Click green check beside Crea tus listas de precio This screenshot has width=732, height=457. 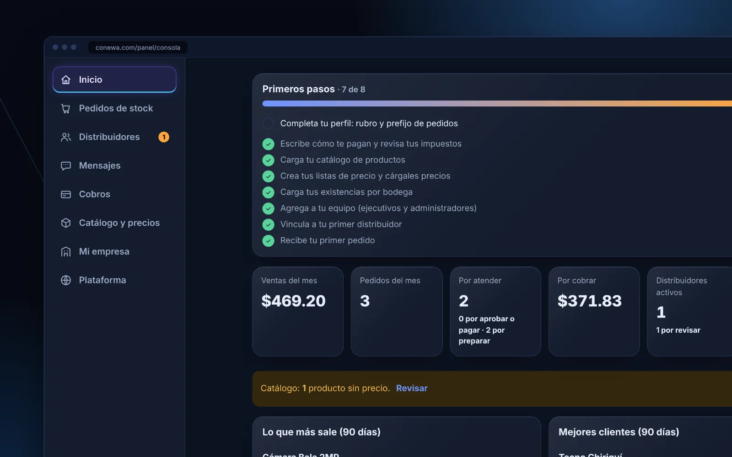point(269,176)
